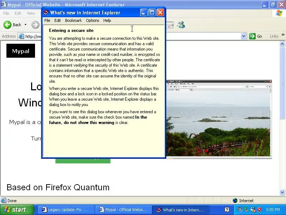Click the restore button of Internet Explorer window
The height and width of the screenshot is (215, 286).
coord(273,4)
